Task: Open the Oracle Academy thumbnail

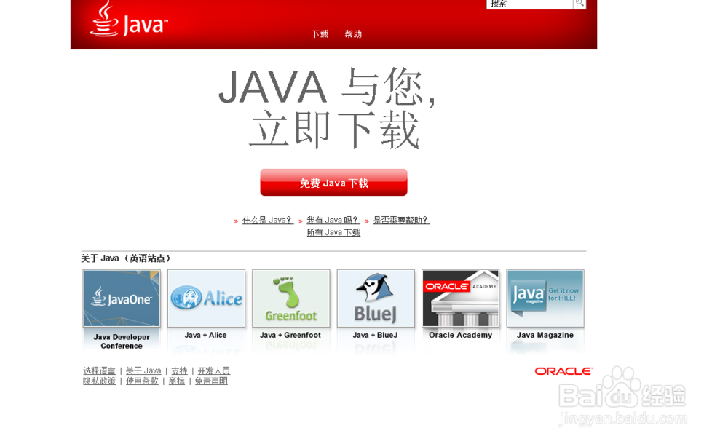Action: click(460, 298)
